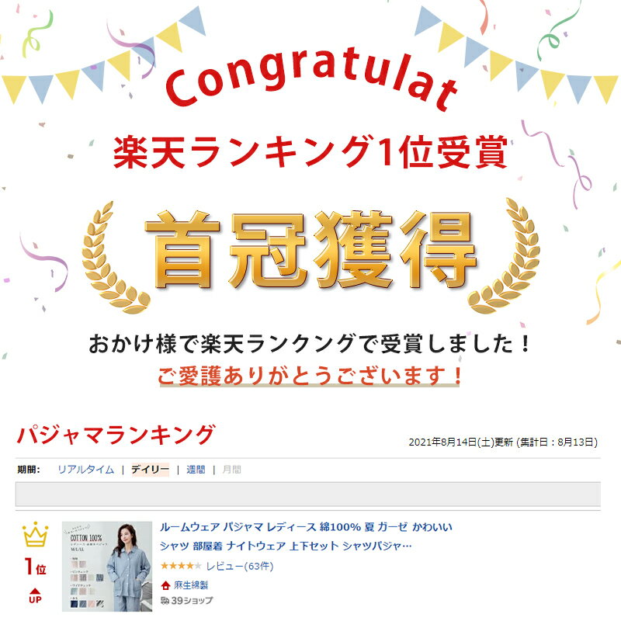Click the star rating icons

tap(181, 566)
